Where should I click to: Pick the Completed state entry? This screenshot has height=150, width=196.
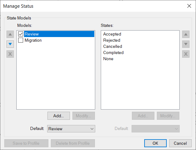point(113,53)
